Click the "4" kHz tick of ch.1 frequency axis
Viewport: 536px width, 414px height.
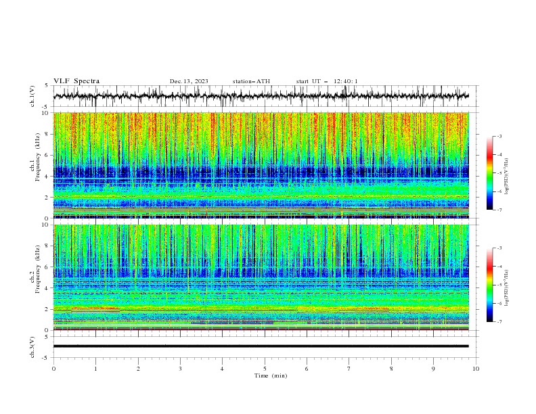coord(47,177)
